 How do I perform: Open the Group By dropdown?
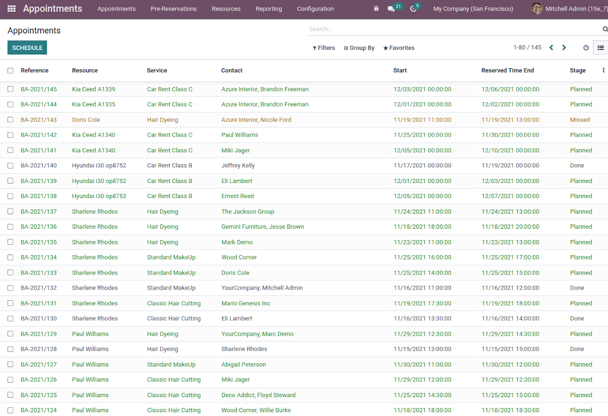359,48
